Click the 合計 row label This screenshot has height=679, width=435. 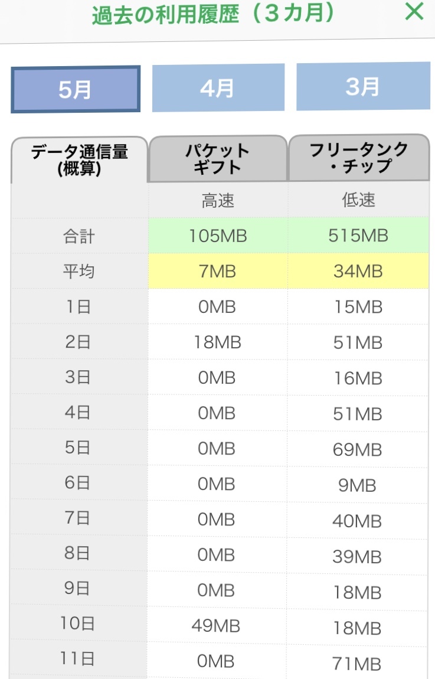click(x=79, y=237)
